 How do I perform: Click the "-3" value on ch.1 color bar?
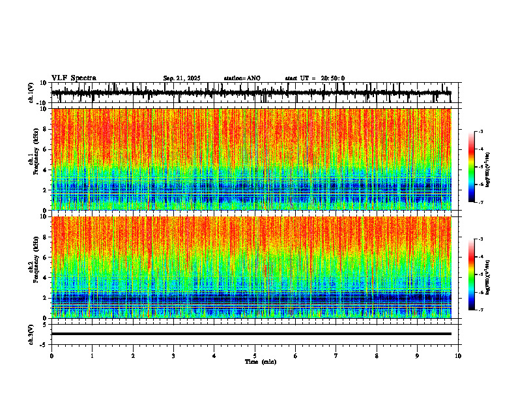pyautogui.click(x=481, y=131)
